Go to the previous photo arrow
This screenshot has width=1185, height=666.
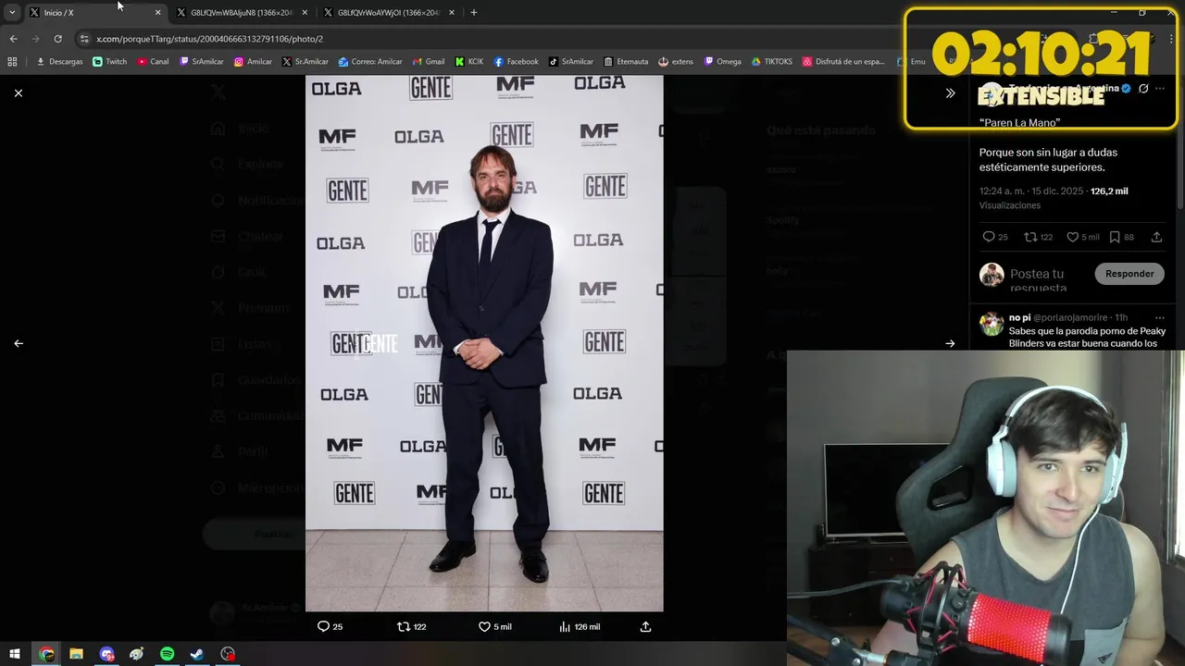click(18, 343)
